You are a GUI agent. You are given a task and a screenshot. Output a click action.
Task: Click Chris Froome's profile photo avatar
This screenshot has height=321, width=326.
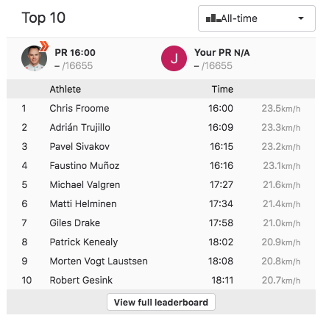click(x=34, y=58)
